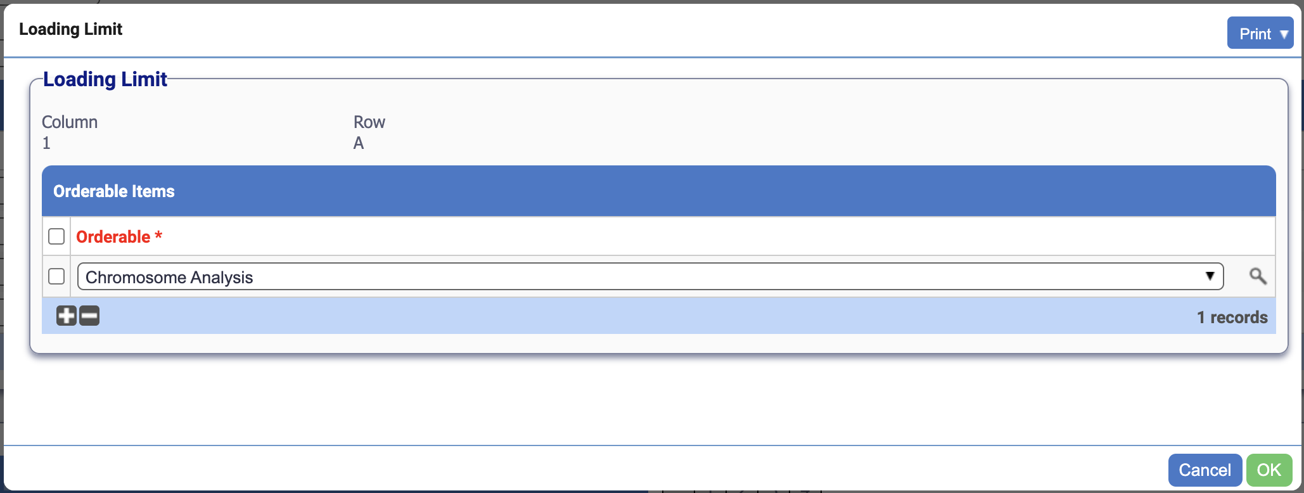
Task: Click inside the Chromosome Analysis field
Action: pyautogui.click(x=380, y=276)
